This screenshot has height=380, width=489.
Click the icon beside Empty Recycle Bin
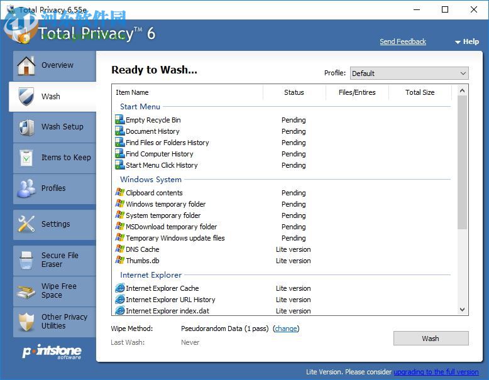120,120
